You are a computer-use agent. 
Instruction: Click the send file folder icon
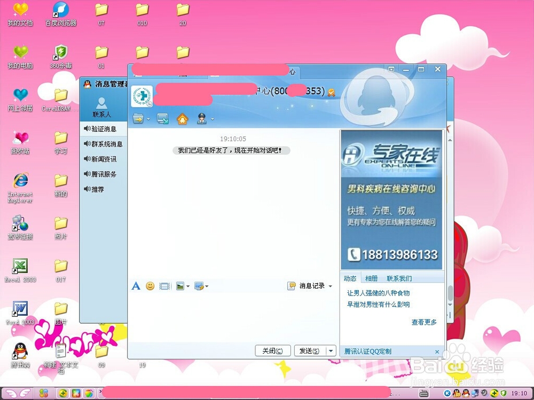138,119
